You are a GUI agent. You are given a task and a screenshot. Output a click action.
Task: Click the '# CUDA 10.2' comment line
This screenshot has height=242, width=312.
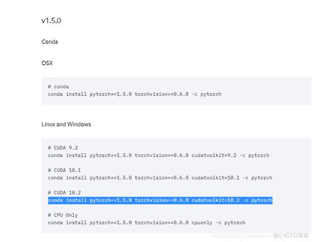(65, 193)
